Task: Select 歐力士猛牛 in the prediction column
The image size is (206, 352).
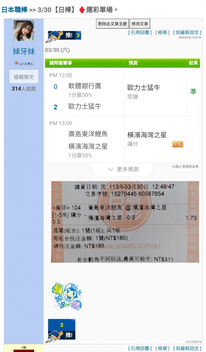Action: tap(144, 88)
